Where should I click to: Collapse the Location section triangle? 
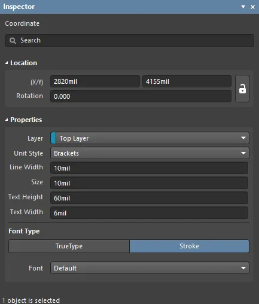7,63
